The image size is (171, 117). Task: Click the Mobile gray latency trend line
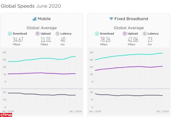click(40, 95)
